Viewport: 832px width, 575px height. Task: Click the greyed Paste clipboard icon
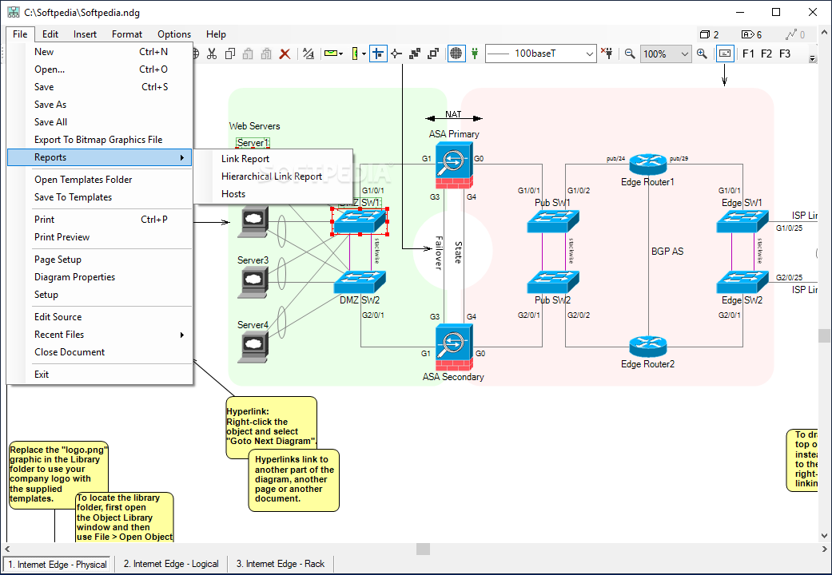coord(248,54)
